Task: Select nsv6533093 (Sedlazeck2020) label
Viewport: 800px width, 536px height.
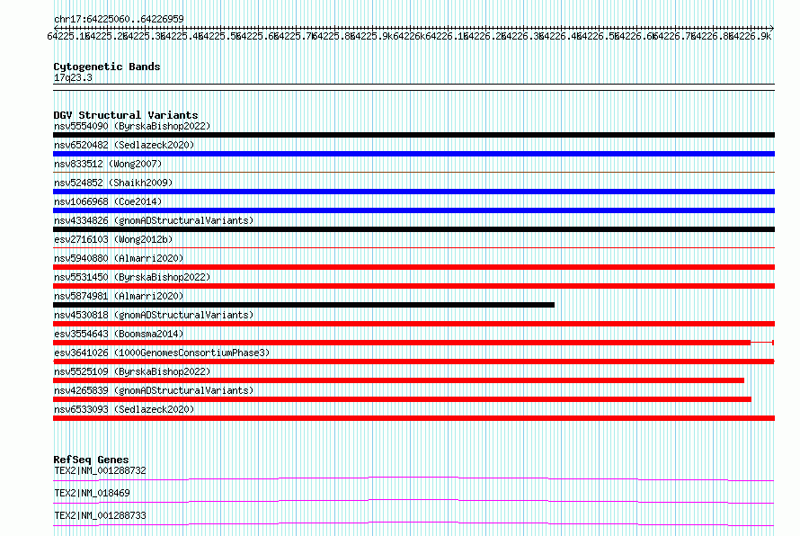Action: (124, 409)
